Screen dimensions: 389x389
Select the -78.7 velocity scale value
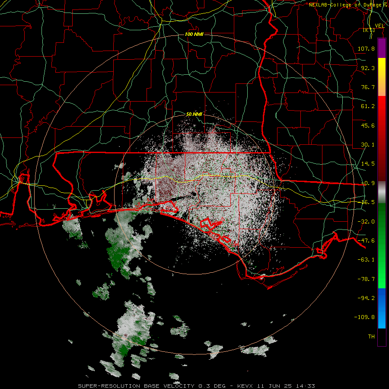tap(366, 279)
